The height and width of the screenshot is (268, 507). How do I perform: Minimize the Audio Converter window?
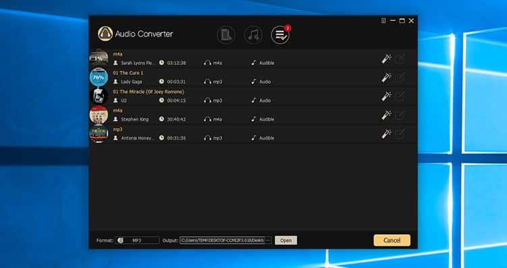click(393, 21)
